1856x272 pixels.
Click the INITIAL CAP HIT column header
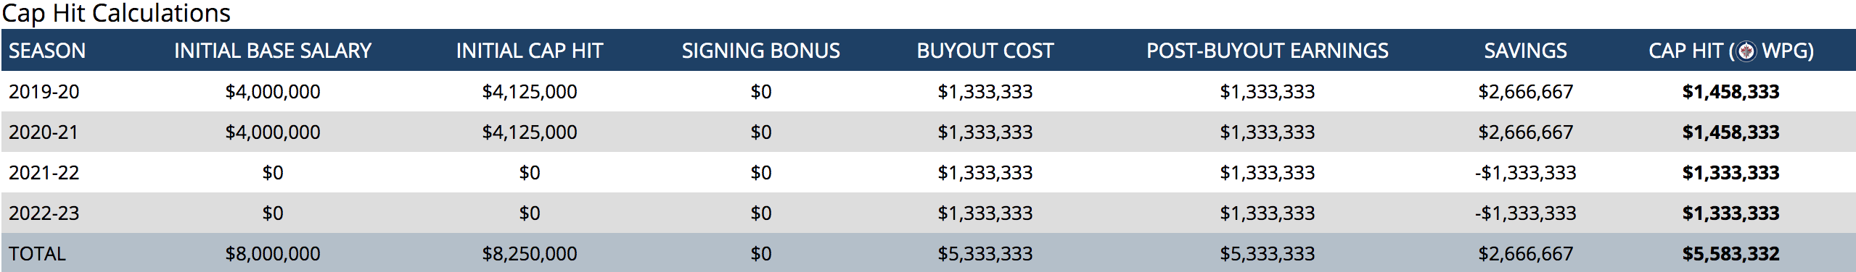[x=530, y=51]
